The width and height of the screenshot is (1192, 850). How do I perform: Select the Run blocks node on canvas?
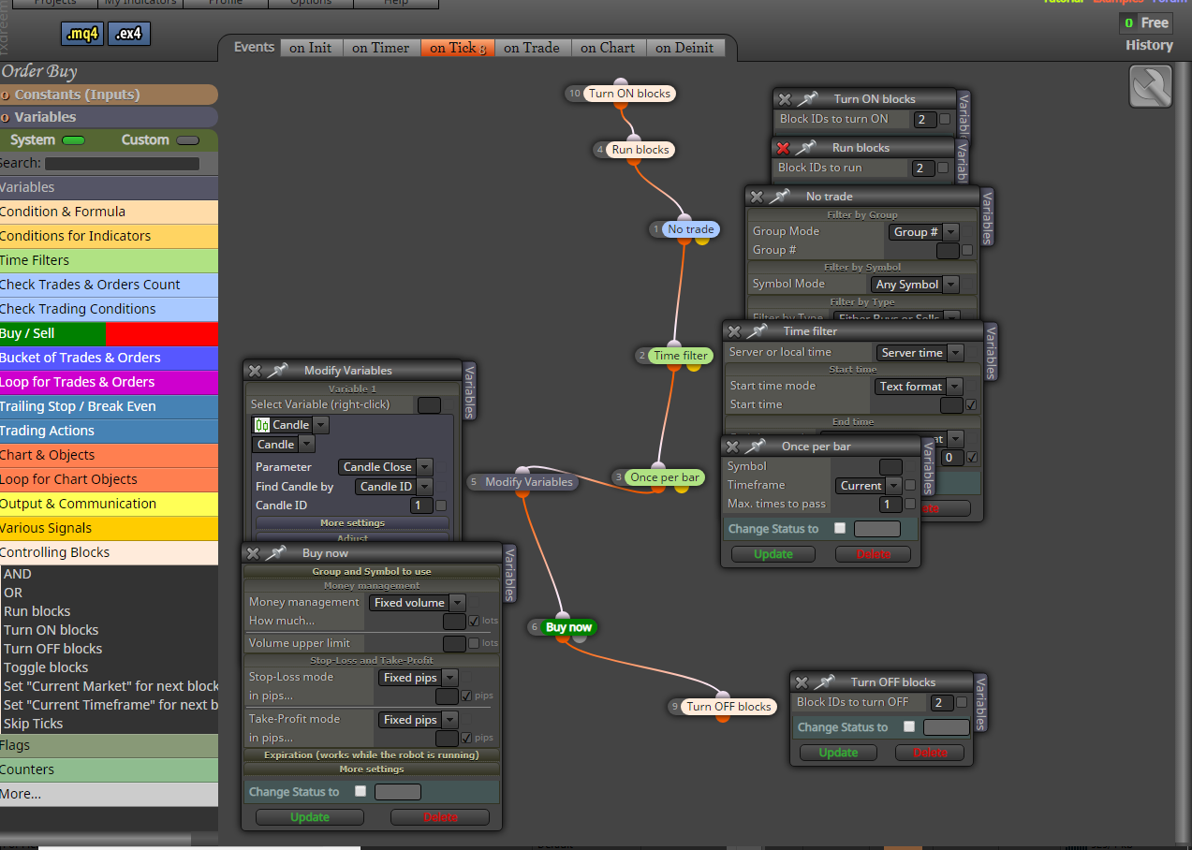pos(640,149)
